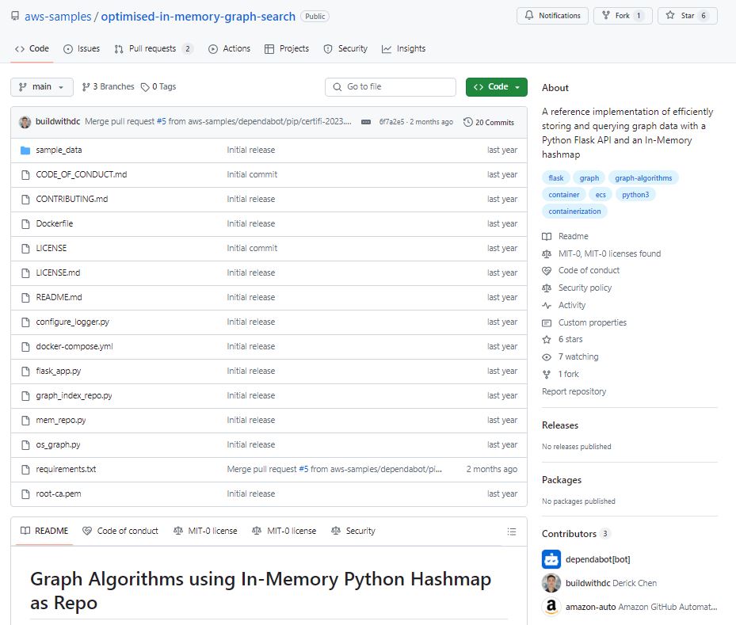Click the branches icon beside 3 Branches

pyautogui.click(x=86, y=87)
